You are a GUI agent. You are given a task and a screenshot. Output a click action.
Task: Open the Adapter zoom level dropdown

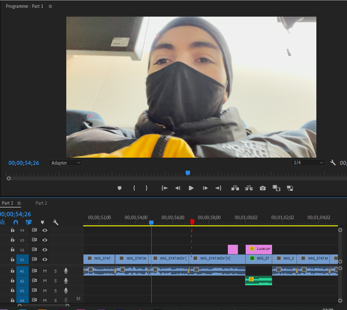click(x=65, y=163)
